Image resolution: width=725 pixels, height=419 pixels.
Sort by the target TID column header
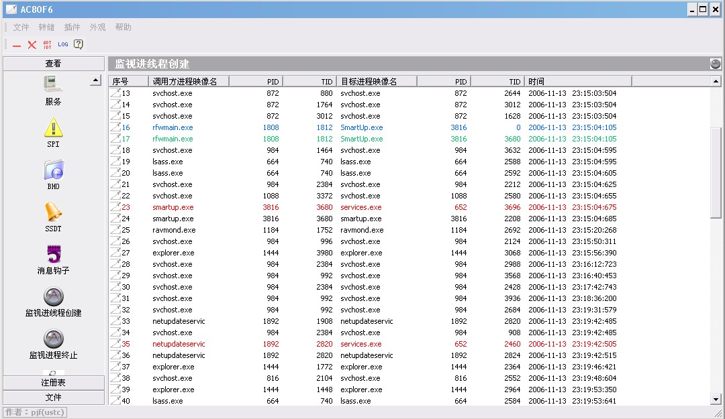pos(497,81)
